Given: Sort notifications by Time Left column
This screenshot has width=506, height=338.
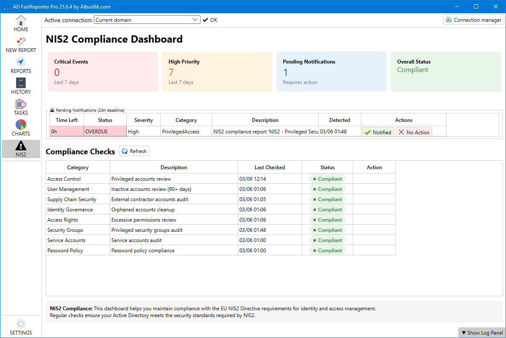Looking at the screenshot, I should click(67, 120).
